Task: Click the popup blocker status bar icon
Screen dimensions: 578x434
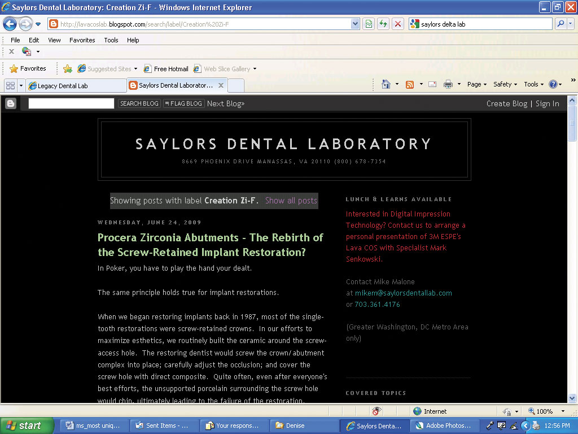Action: (376, 411)
